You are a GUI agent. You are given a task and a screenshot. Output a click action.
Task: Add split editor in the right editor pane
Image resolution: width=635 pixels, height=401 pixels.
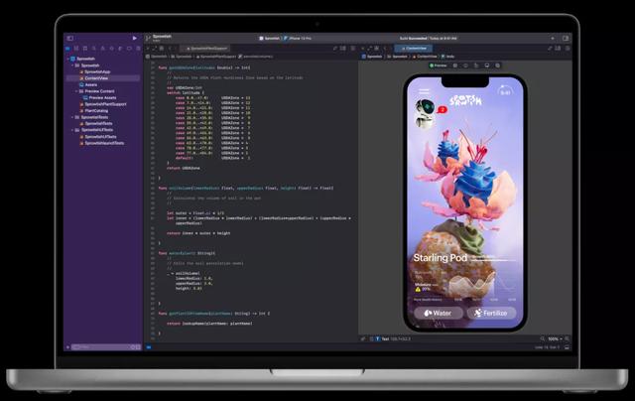568,49
